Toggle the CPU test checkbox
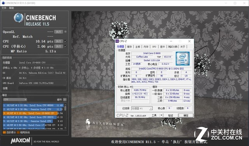 65,41
